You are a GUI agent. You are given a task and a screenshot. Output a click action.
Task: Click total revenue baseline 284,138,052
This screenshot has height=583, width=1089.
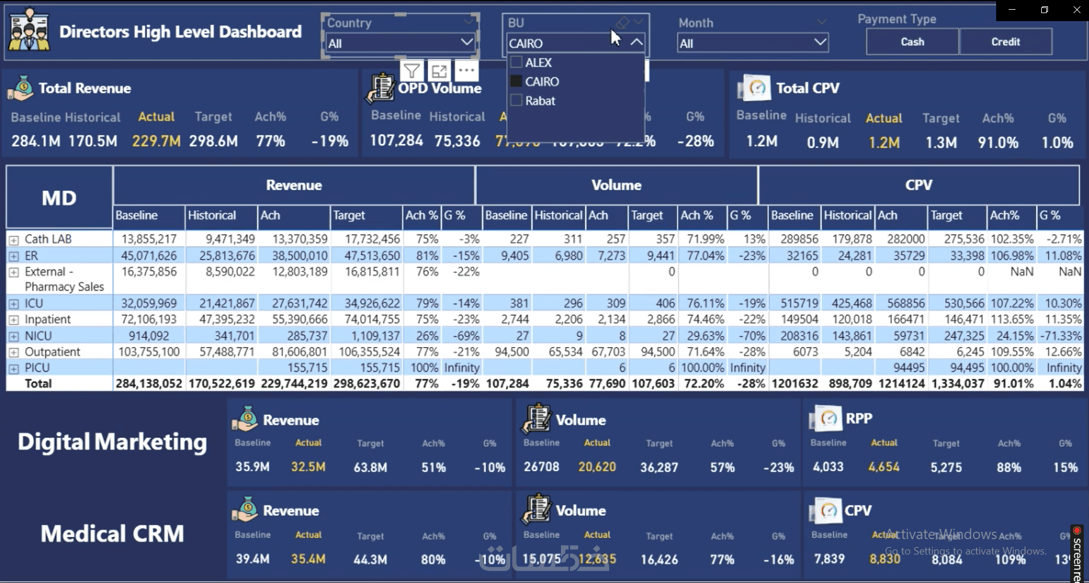149,384
